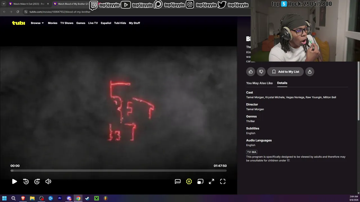Open the TV Shows section
Image resolution: width=360 pixels, height=202 pixels.
click(67, 23)
